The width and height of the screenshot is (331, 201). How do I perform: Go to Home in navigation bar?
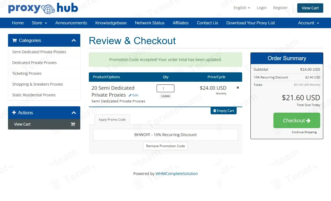pos(18,23)
